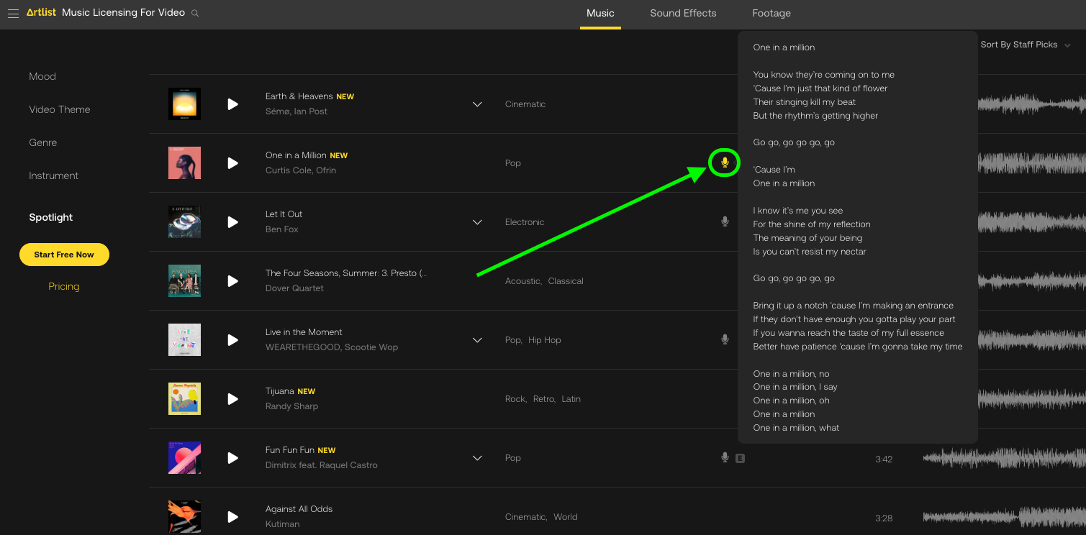Open the Video Theme filter

pyautogui.click(x=60, y=109)
